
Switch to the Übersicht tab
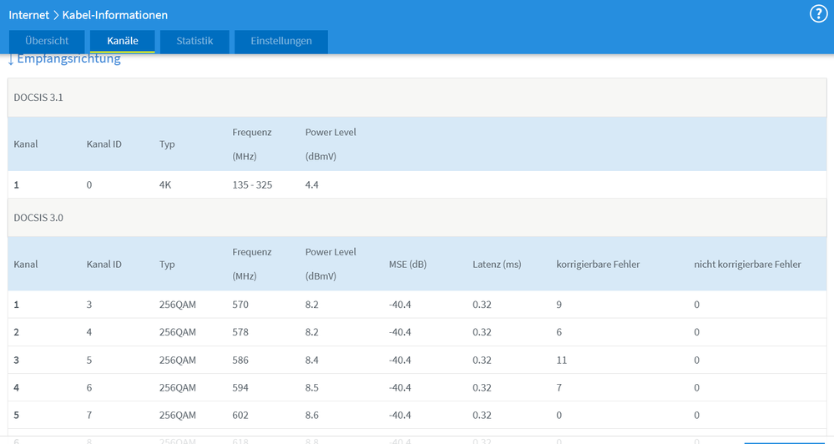[x=48, y=41]
